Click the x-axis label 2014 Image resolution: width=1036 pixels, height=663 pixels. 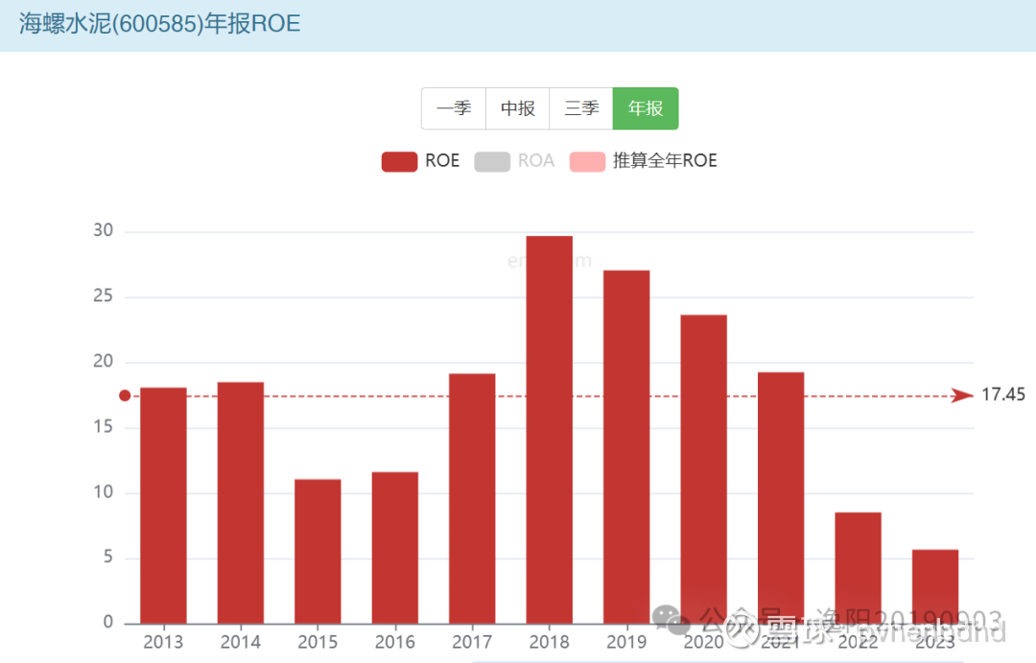tap(241, 642)
